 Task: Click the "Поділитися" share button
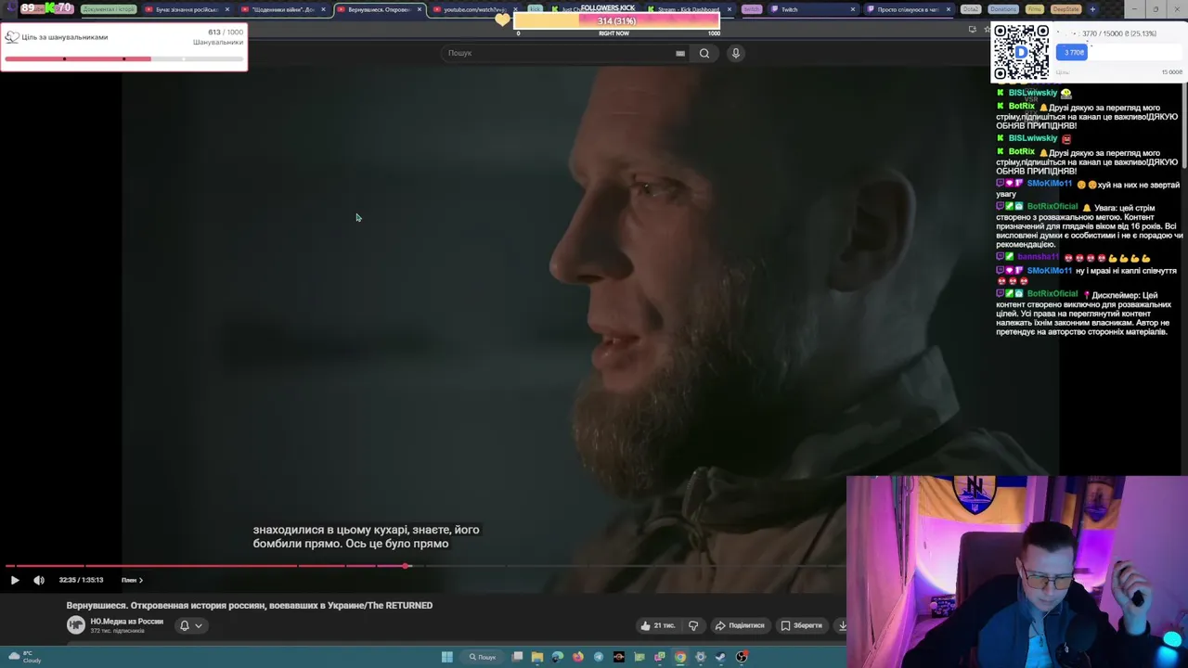[741, 625]
